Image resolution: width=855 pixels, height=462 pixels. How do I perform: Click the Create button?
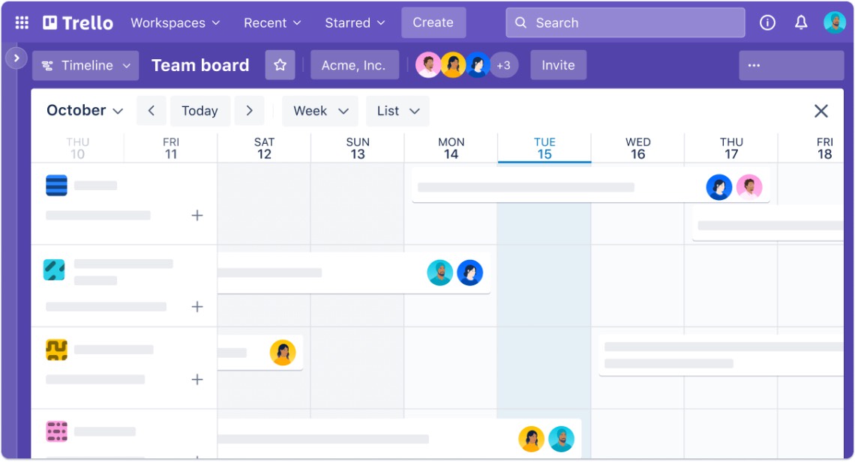[x=433, y=22]
